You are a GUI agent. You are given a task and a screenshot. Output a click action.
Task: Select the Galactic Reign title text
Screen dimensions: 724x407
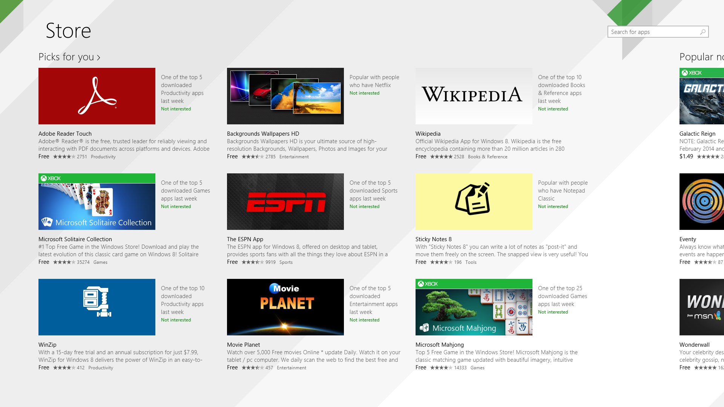click(697, 134)
